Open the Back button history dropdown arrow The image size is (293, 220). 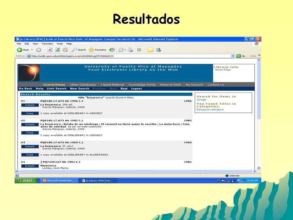[32, 50]
